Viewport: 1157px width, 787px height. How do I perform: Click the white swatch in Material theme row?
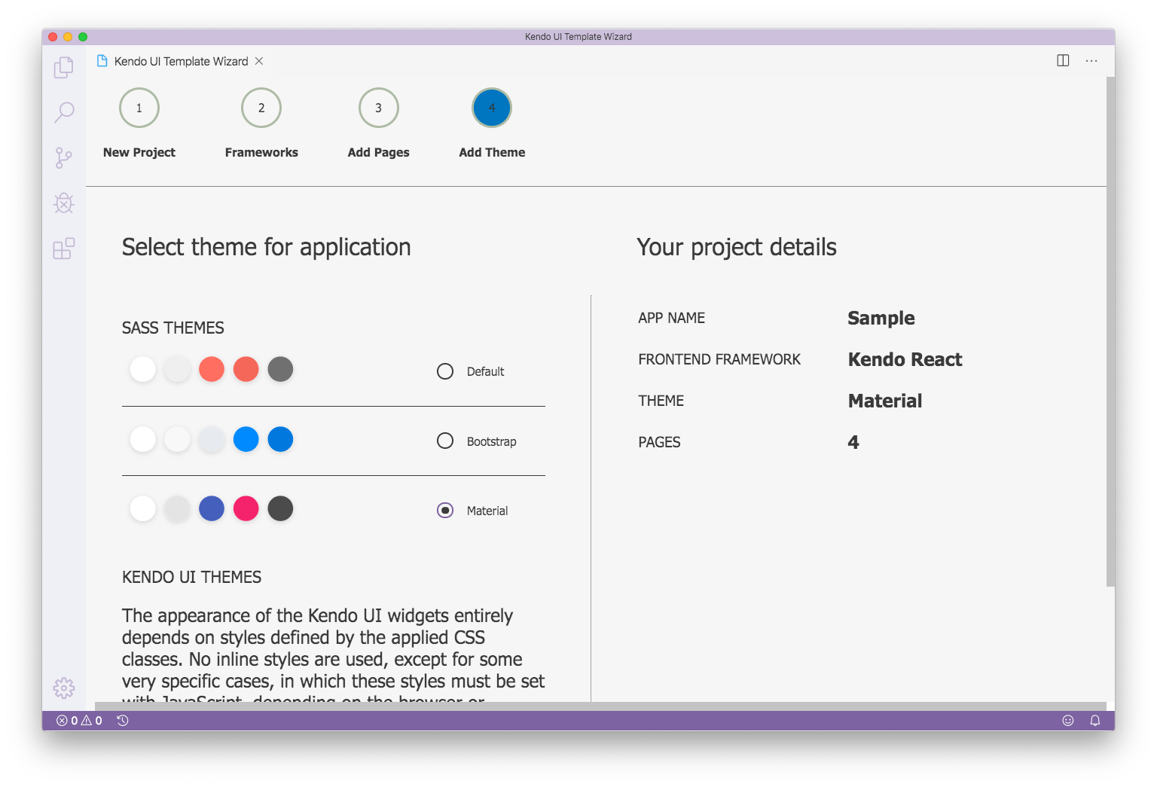click(142, 508)
